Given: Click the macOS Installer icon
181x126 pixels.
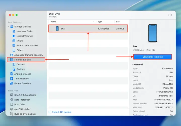Looking at the screenshot, I should point(12,109).
